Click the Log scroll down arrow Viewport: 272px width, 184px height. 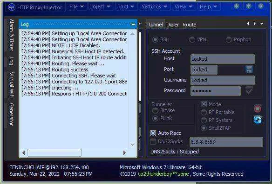coord(132,145)
